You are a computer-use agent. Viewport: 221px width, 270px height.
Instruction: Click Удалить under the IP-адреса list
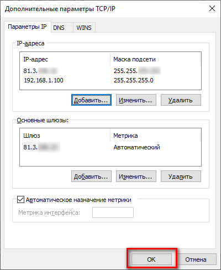pos(181,100)
